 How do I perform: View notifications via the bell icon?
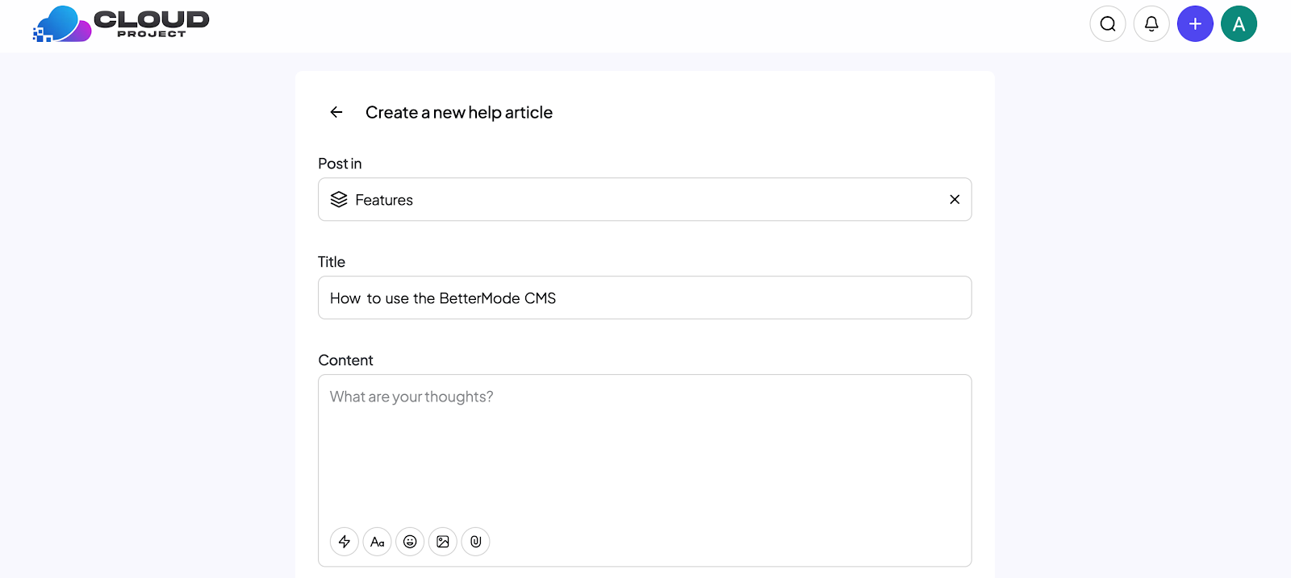tap(1151, 24)
